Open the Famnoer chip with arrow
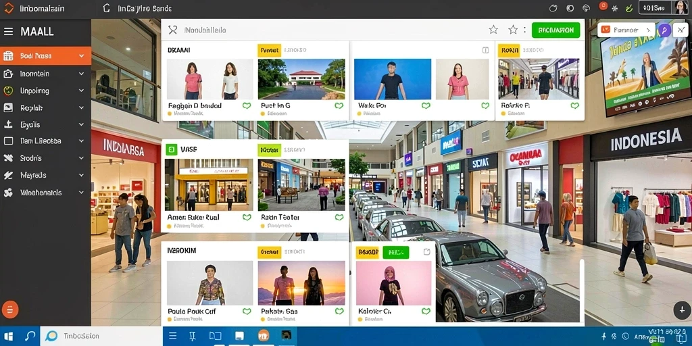 tap(626, 30)
